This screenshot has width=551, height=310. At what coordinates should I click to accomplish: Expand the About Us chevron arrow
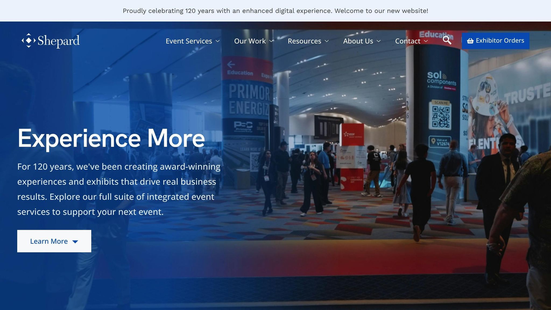pos(379,41)
